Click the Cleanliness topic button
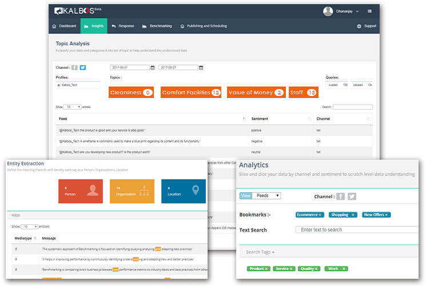 131,93
